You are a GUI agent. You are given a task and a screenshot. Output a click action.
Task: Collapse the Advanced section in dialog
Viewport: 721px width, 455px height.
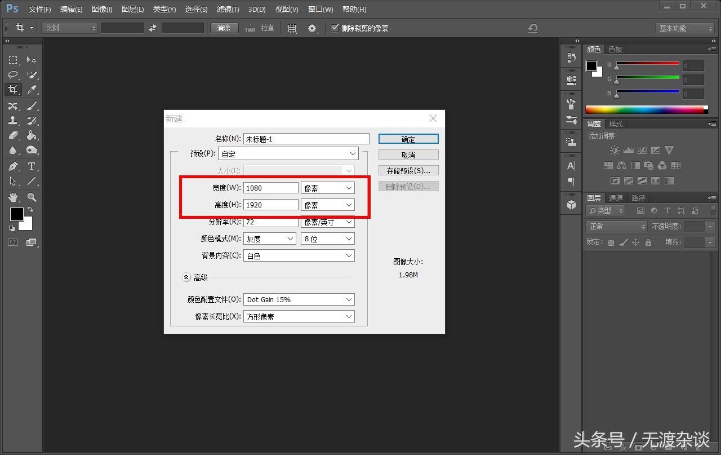(x=186, y=277)
